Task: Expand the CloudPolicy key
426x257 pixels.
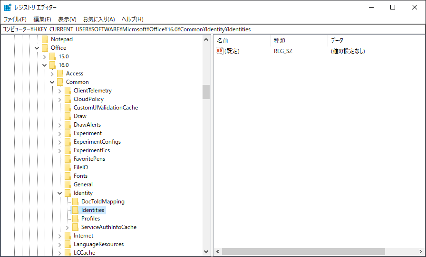Action: 60,99
